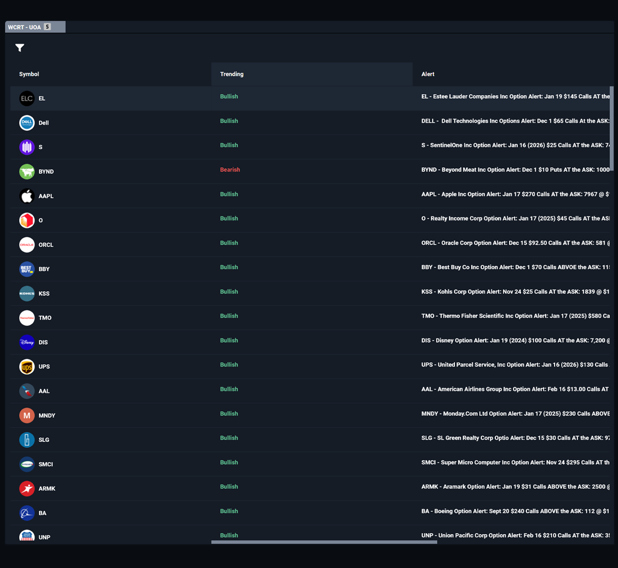Select the BBY symbol text
618x568 pixels.
coord(44,269)
